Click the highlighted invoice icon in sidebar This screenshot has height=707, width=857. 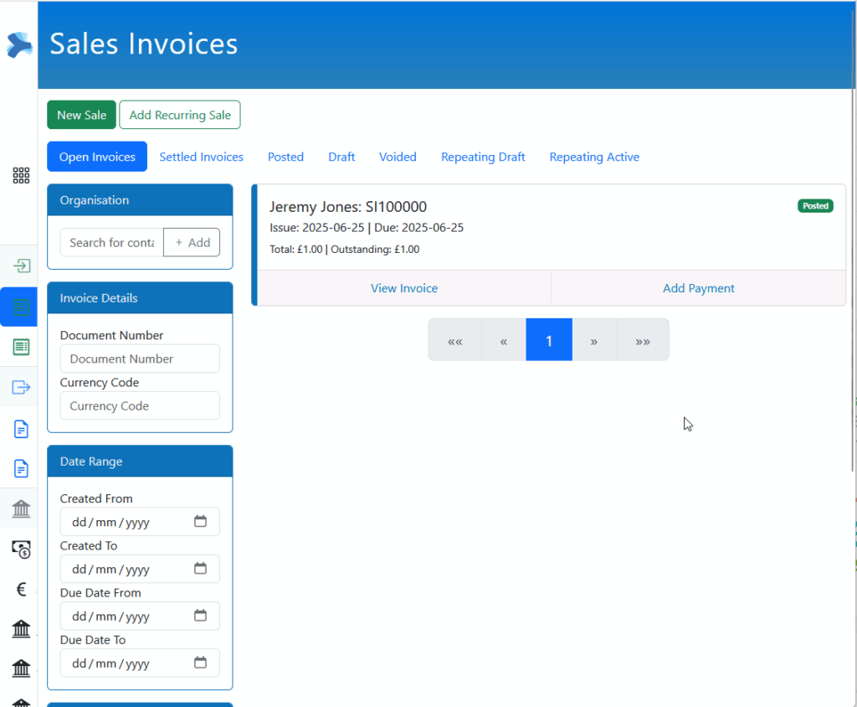(x=21, y=307)
